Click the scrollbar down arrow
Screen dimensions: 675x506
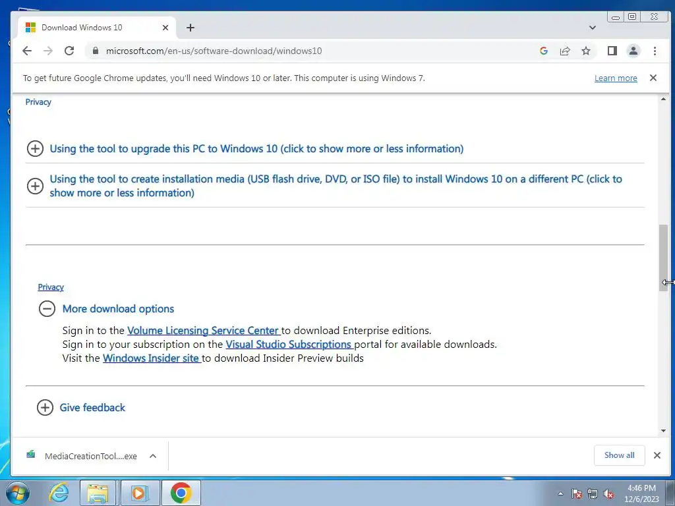tap(663, 431)
